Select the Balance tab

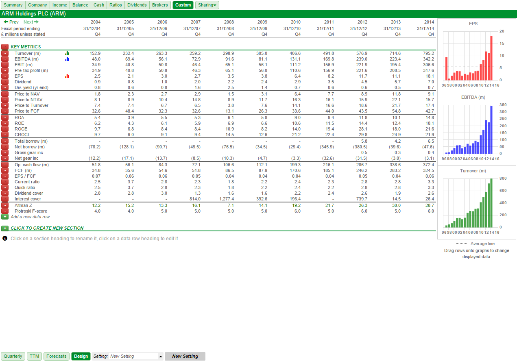pos(80,5)
